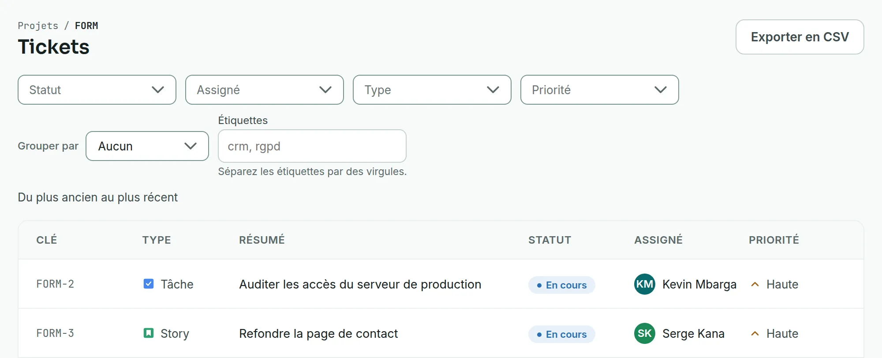Screen dimensions: 882x358
Task: Click the Exporter en CSV button
Action: 800,37
